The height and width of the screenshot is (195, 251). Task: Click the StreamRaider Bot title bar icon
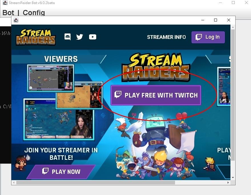point(5,3)
